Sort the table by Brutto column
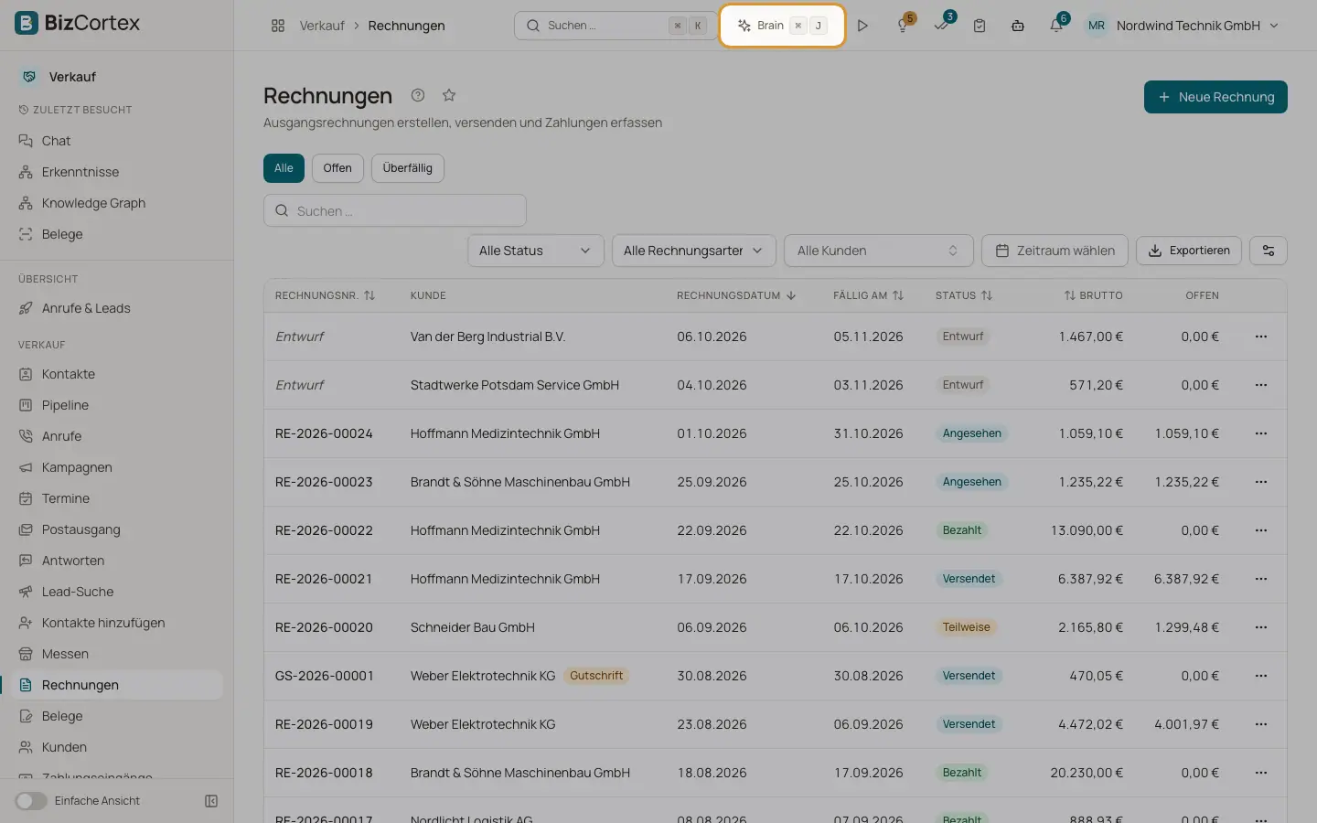 pyautogui.click(x=1093, y=295)
